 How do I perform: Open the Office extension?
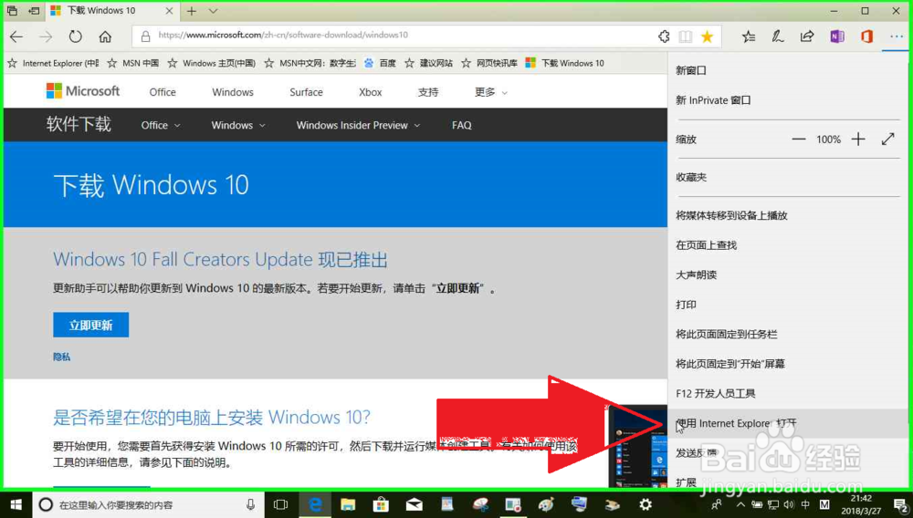click(x=867, y=36)
